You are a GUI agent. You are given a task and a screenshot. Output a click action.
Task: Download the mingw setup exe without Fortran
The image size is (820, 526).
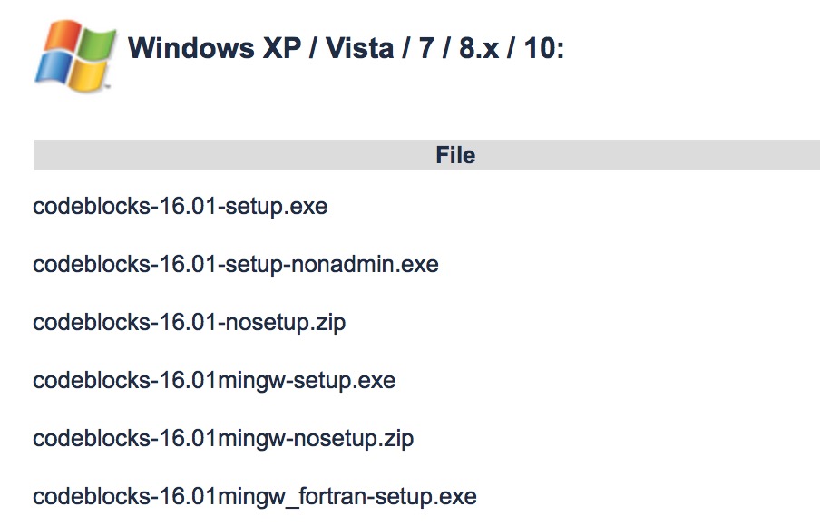point(214,381)
